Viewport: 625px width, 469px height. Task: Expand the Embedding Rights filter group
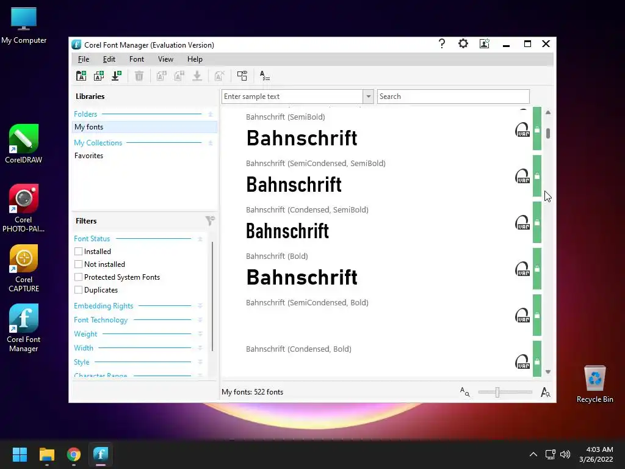click(x=200, y=306)
